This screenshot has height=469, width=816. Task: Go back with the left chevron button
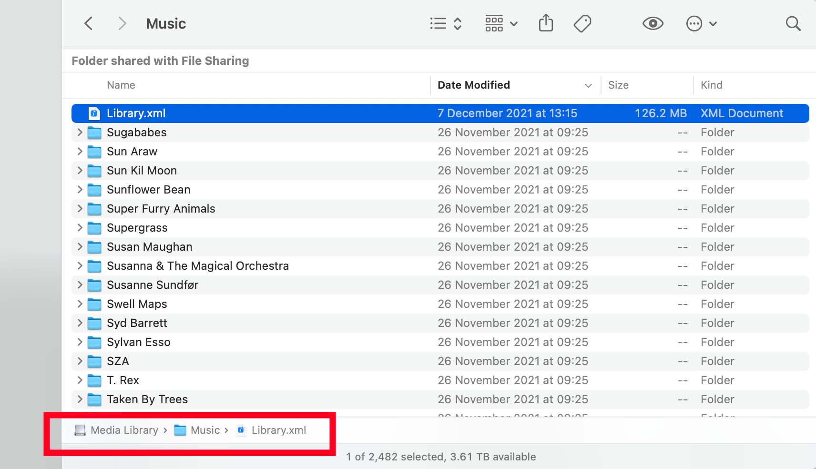click(88, 23)
